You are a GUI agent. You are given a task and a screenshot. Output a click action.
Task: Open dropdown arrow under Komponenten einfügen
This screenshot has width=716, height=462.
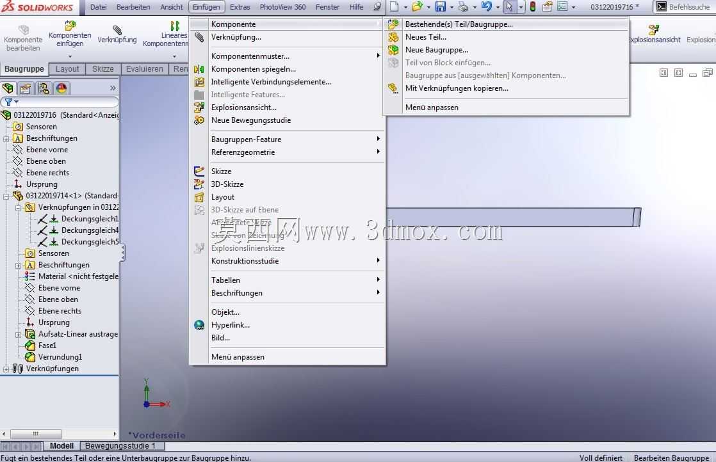coord(70,56)
